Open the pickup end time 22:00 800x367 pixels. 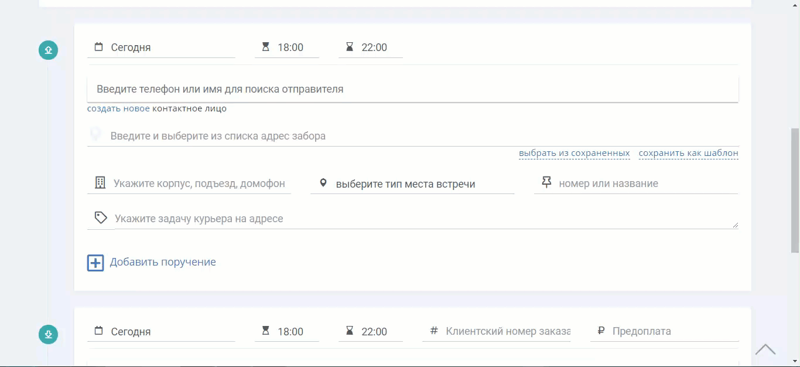click(x=371, y=47)
